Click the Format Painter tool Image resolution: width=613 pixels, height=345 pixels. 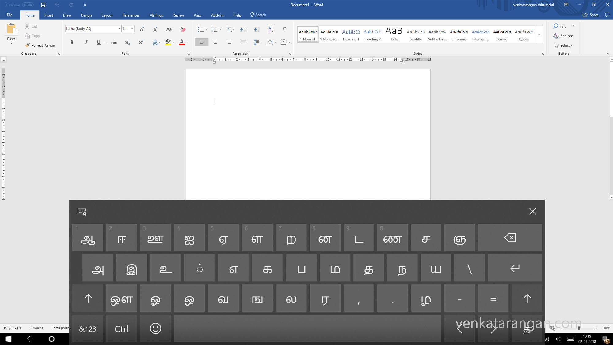[40, 45]
